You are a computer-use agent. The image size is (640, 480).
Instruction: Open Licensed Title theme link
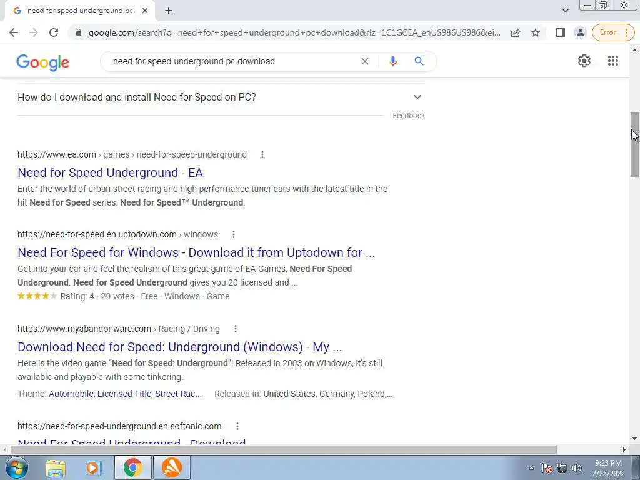click(x=124, y=394)
